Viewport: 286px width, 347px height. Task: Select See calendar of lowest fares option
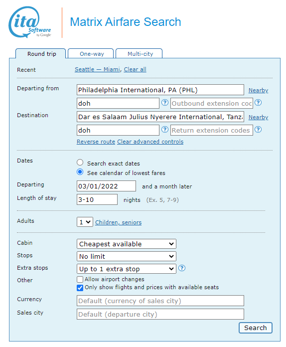tap(80, 172)
